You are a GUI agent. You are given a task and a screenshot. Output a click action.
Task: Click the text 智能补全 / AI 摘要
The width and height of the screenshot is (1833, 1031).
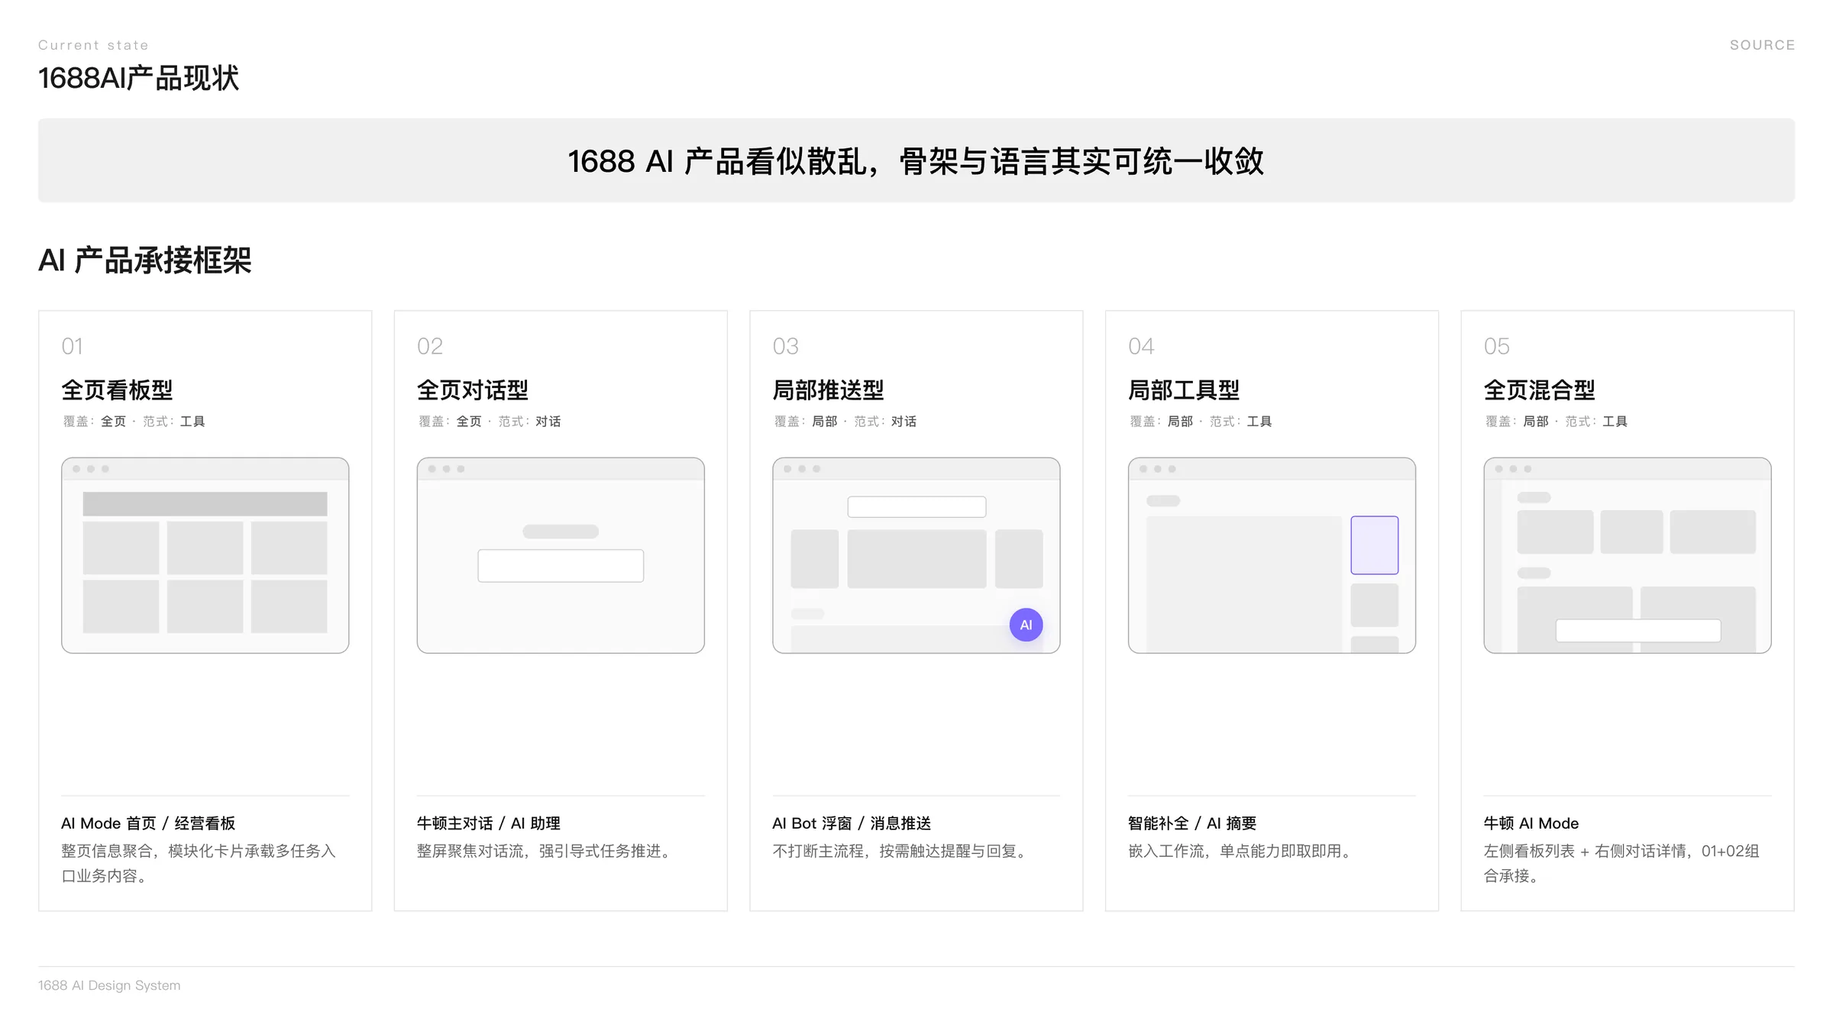pyautogui.click(x=1192, y=823)
